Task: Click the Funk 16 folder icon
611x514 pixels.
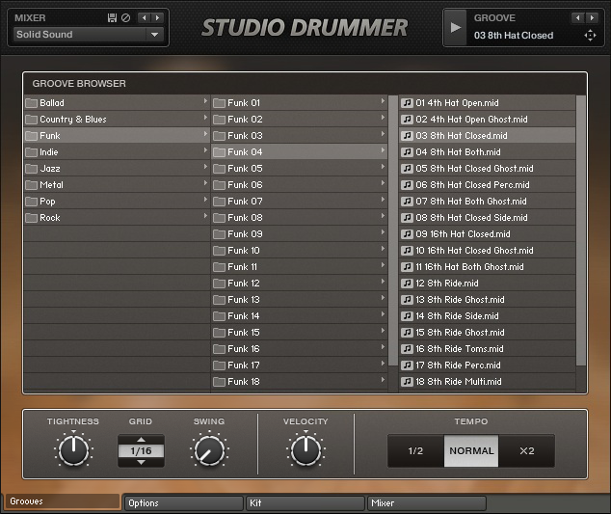Action: tap(219, 349)
